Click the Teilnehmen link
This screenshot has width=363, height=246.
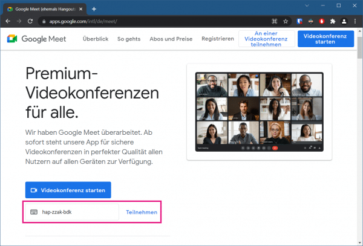pos(142,212)
